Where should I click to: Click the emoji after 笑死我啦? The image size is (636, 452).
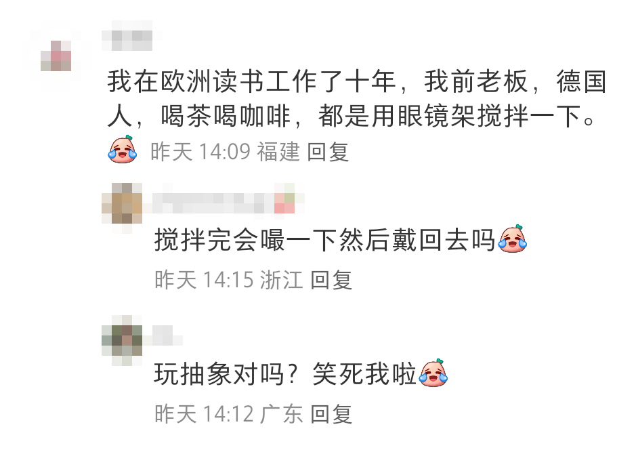coord(433,373)
